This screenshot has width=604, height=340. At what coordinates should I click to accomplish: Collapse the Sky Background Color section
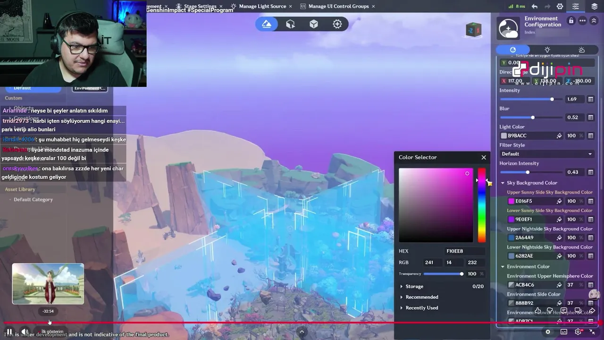503,183
